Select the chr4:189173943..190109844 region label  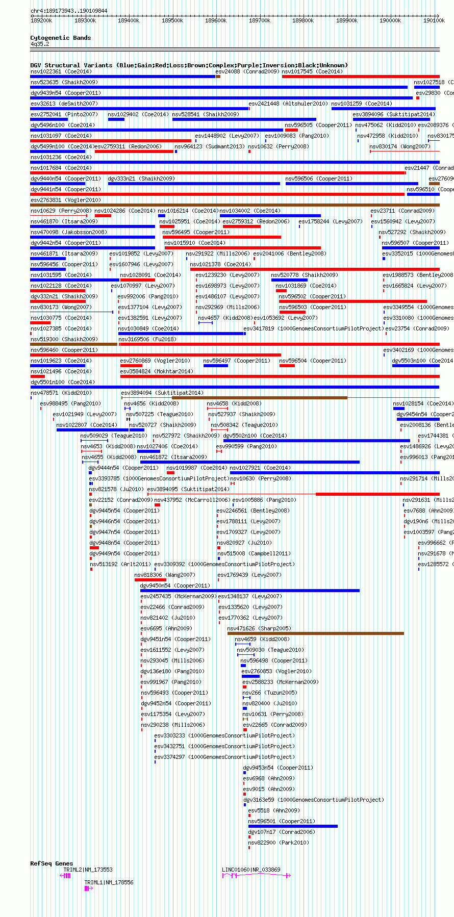(69, 11)
